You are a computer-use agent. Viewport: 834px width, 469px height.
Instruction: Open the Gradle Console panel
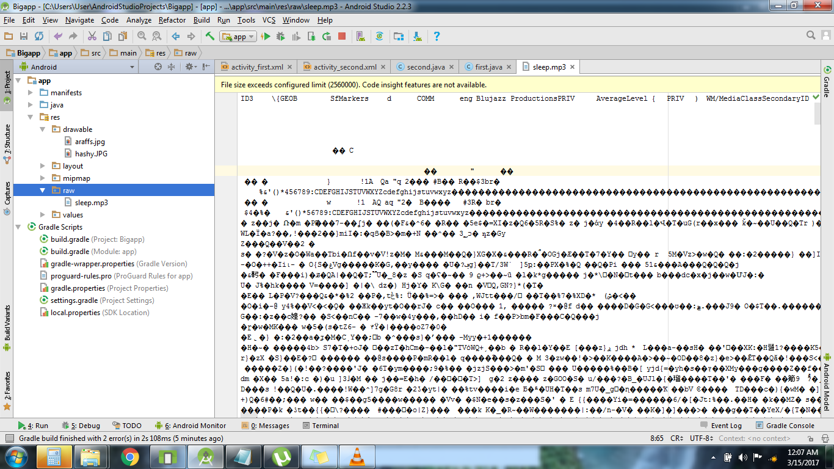[x=785, y=426]
